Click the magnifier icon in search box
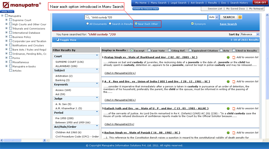Image resolution: width=269 pixels, height=149 pixels. [88, 17]
